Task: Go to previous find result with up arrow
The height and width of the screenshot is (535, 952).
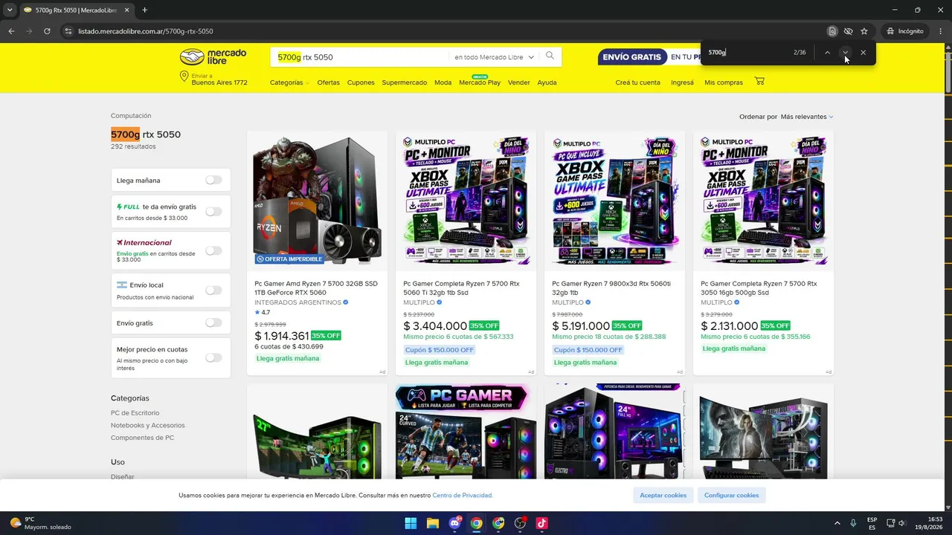Action: [x=827, y=52]
